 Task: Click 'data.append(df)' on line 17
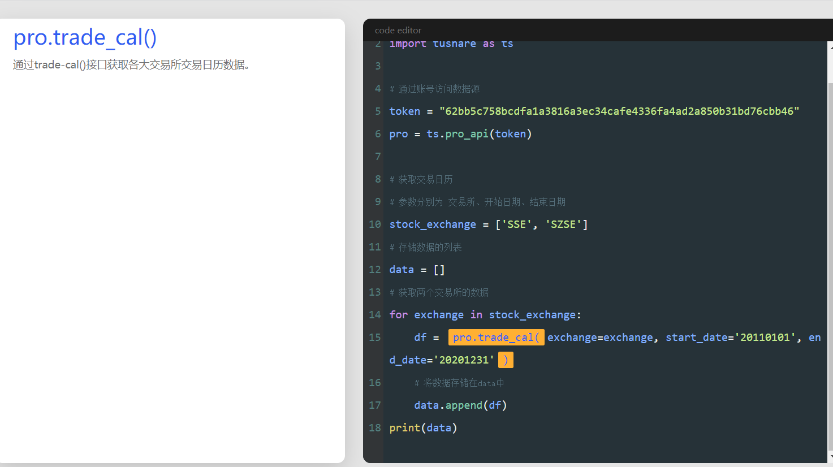(460, 405)
